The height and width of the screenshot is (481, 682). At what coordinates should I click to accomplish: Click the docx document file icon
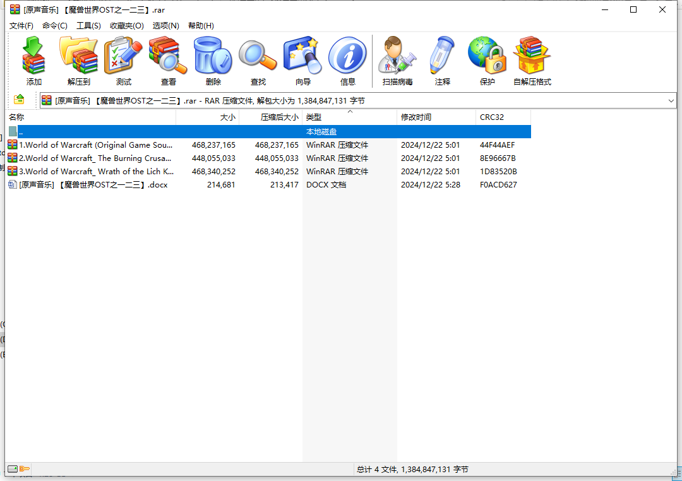tap(13, 184)
